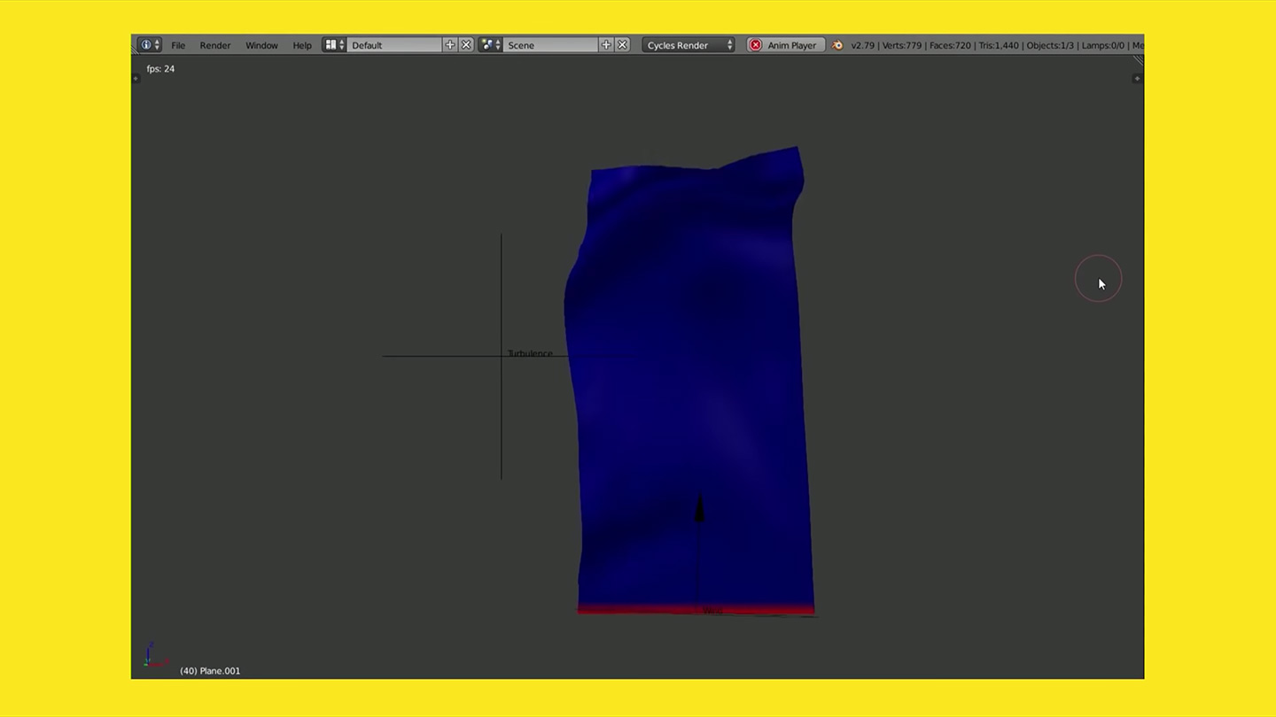Add a new screen layout with the plus icon
The image size is (1276, 717).
click(449, 44)
